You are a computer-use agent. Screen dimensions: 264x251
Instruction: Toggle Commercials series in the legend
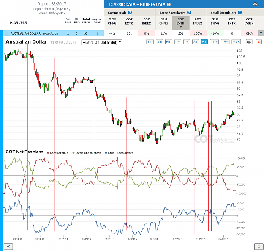click(x=57, y=153)
